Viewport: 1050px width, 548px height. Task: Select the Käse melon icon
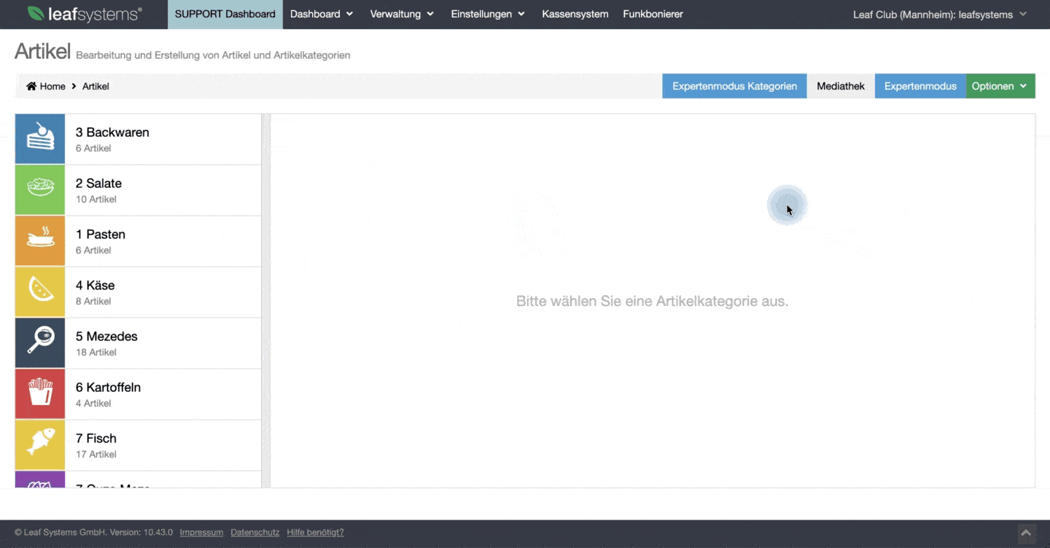39,291
